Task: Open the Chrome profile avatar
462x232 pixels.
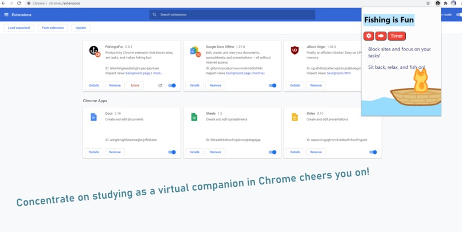Action: point(453,3)
